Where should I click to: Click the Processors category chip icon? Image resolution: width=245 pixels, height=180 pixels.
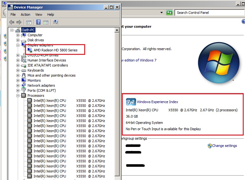(x=24, y=96)
